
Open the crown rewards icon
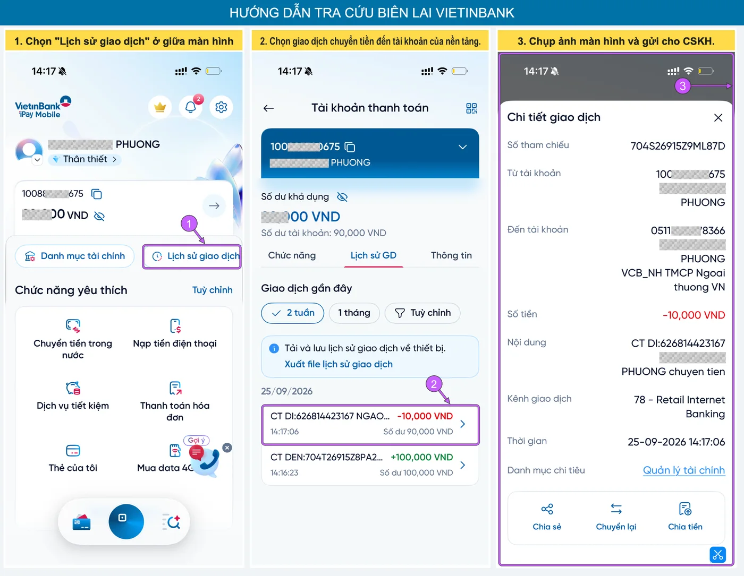pyautogui.click(x=160, y=107)
